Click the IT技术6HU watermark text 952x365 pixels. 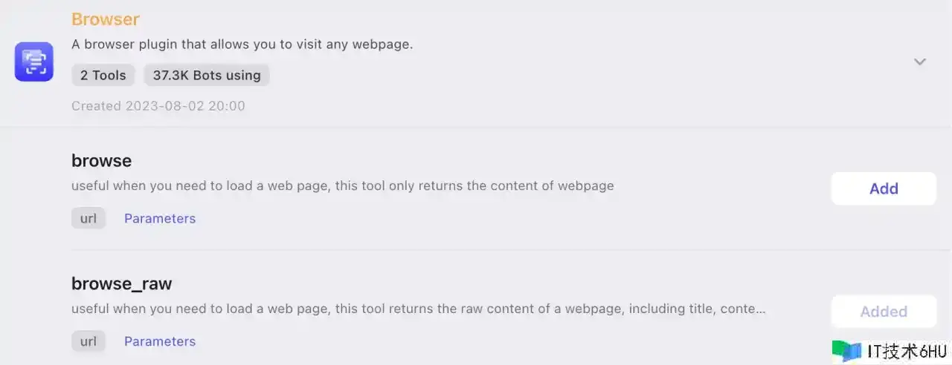pyautogui.click(x=907, y=352)
